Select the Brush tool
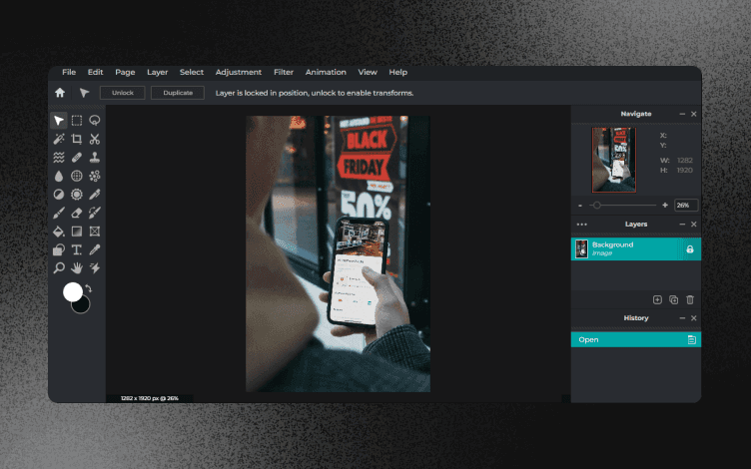Screen dimensions: 751x469 pos(59,213)
